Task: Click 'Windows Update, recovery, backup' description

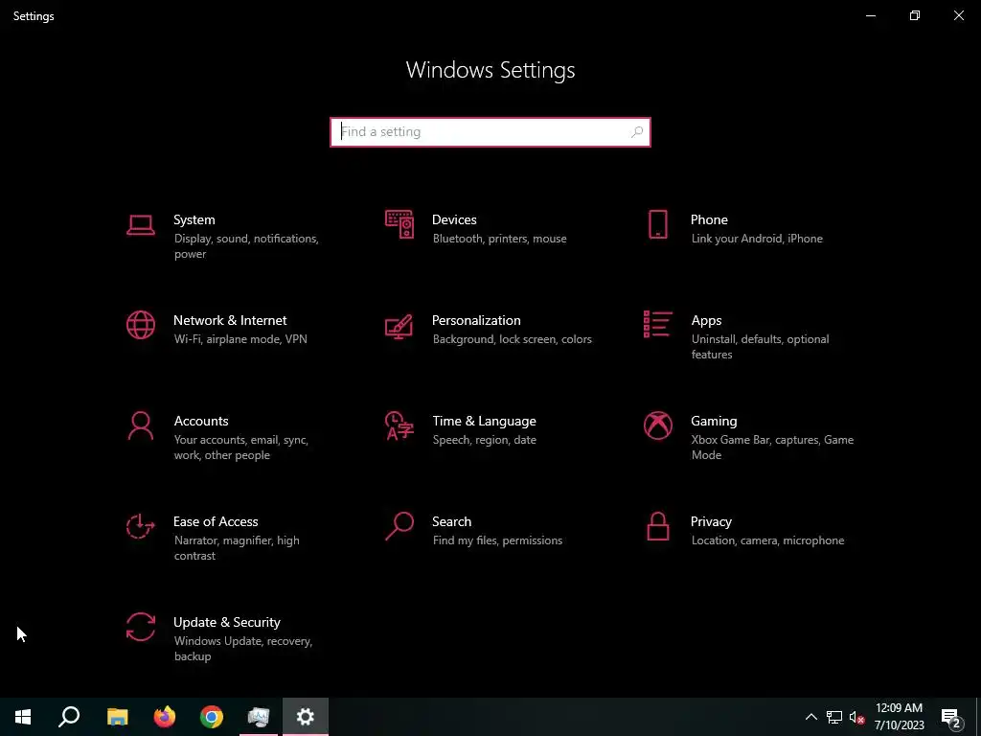Action: 242,649
